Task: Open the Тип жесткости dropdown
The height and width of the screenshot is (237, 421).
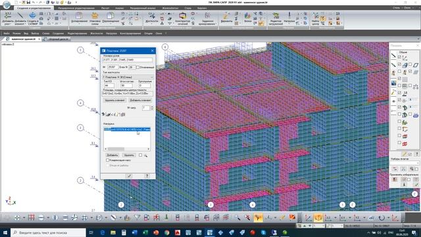Action: pos(128,77)
